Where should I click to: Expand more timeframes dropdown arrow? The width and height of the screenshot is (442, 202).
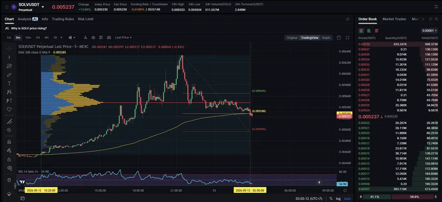(x=62, y=38)
